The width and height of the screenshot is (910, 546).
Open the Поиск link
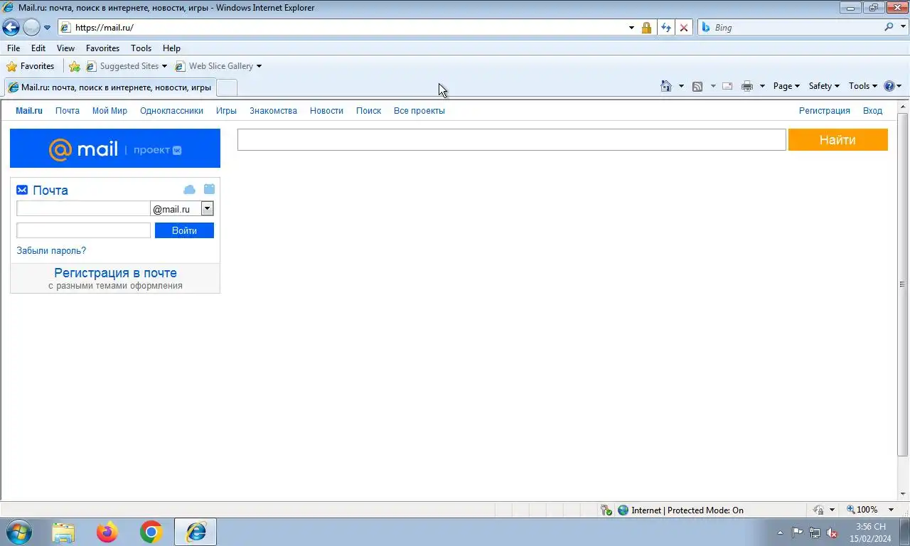[x=368, y=111]
